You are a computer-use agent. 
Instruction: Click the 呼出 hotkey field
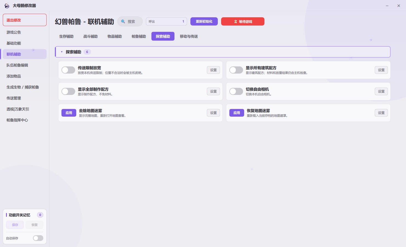pyautogui.click(x=167, y=21)
